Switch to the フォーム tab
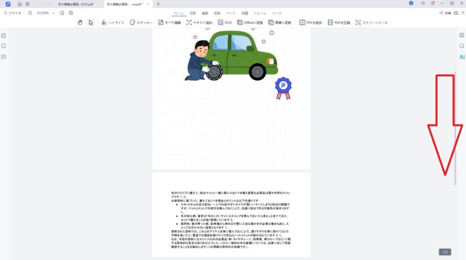Viewport: 466px width, 260px height. tap(260, 12)
